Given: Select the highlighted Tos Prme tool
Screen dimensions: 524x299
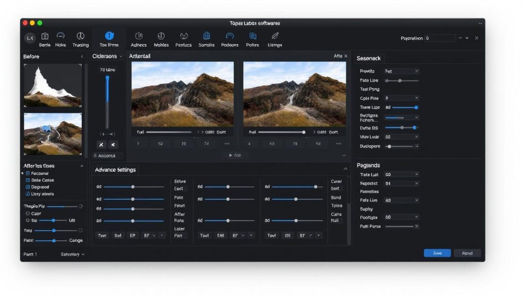Looking at the screenshot, I should tap(108, 37).
